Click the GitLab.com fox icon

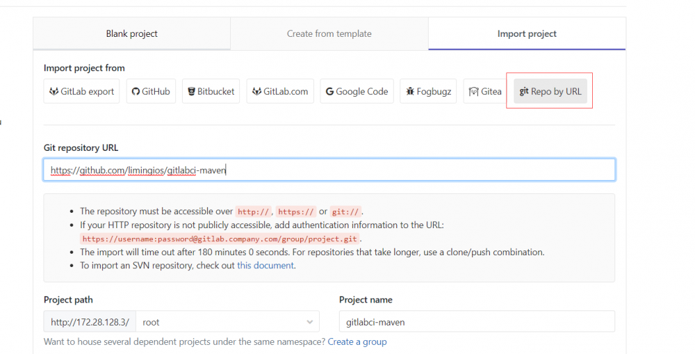tap(256, 92)
